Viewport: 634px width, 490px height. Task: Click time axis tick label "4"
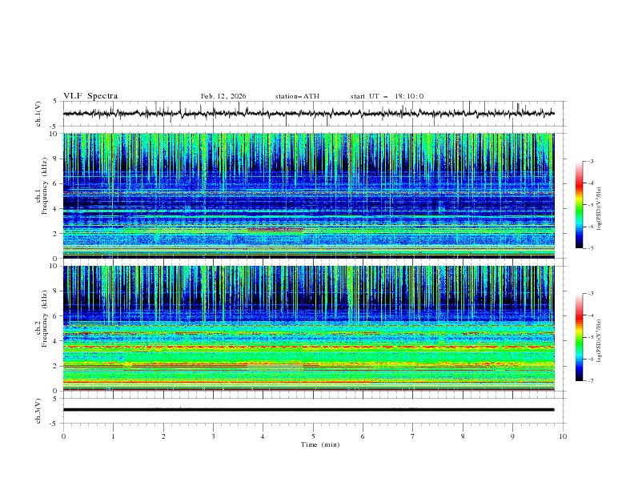click(263, 436)
